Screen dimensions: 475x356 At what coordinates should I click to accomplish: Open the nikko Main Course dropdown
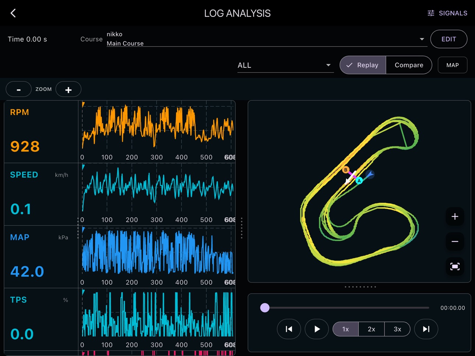tap(267, 39)
